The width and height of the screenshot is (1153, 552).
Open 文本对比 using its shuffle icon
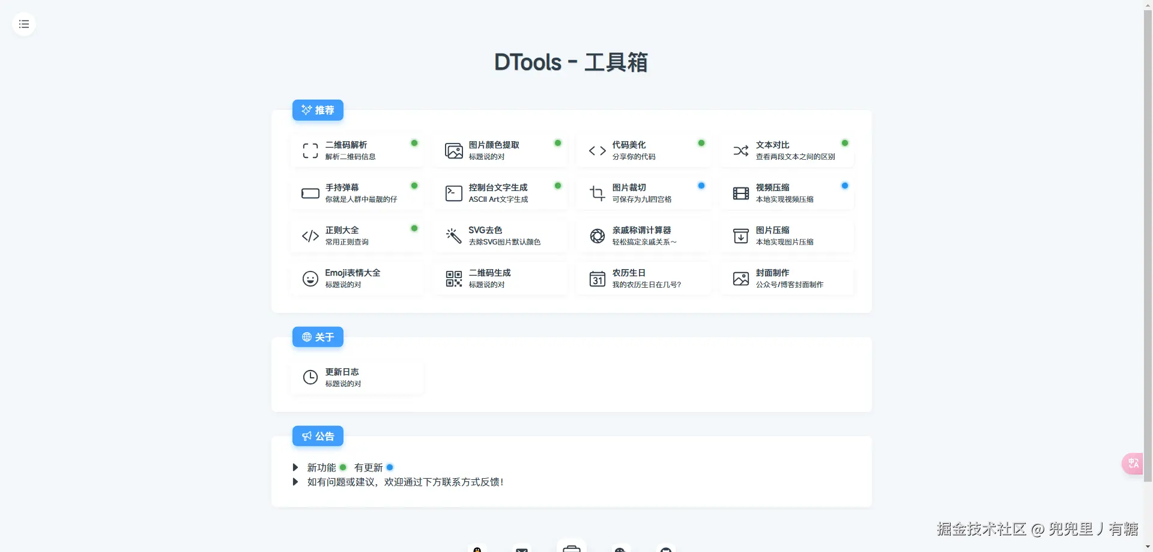(x=741, y=151)
